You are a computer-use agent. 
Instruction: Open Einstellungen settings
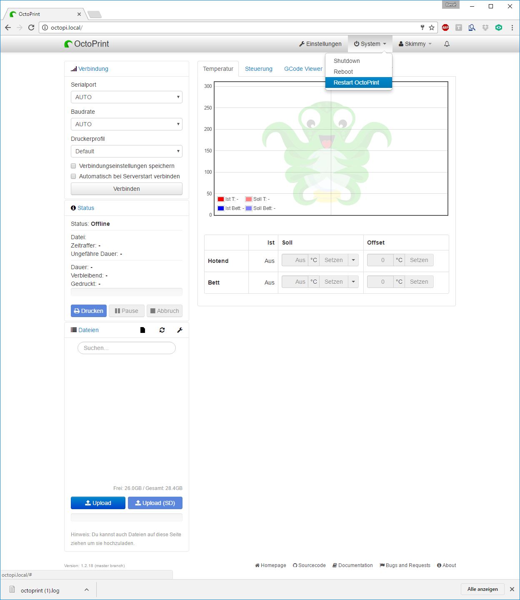point(320,44)
